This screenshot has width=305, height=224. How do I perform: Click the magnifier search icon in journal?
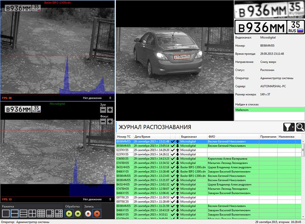(x=300, y=127)
